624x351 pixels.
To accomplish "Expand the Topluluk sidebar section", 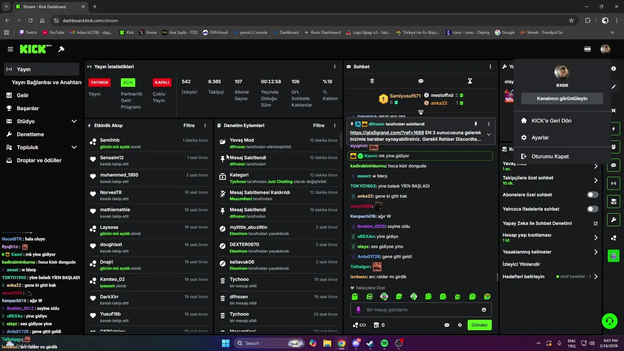I will [74, 147].
